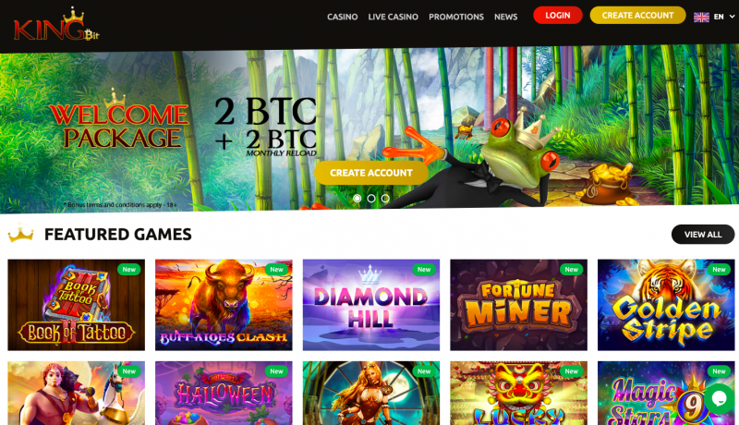Open the Live Casino menu item
Screen dimensions: 739x425
(394, 17)
